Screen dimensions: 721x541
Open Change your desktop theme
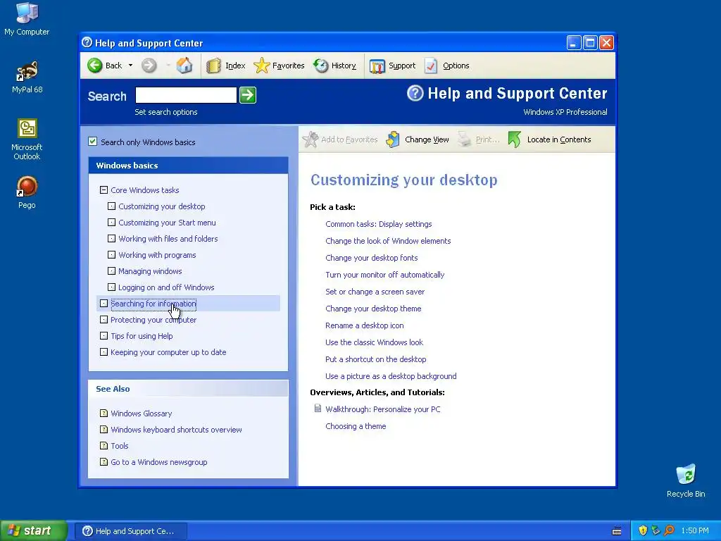click(373, 309)
